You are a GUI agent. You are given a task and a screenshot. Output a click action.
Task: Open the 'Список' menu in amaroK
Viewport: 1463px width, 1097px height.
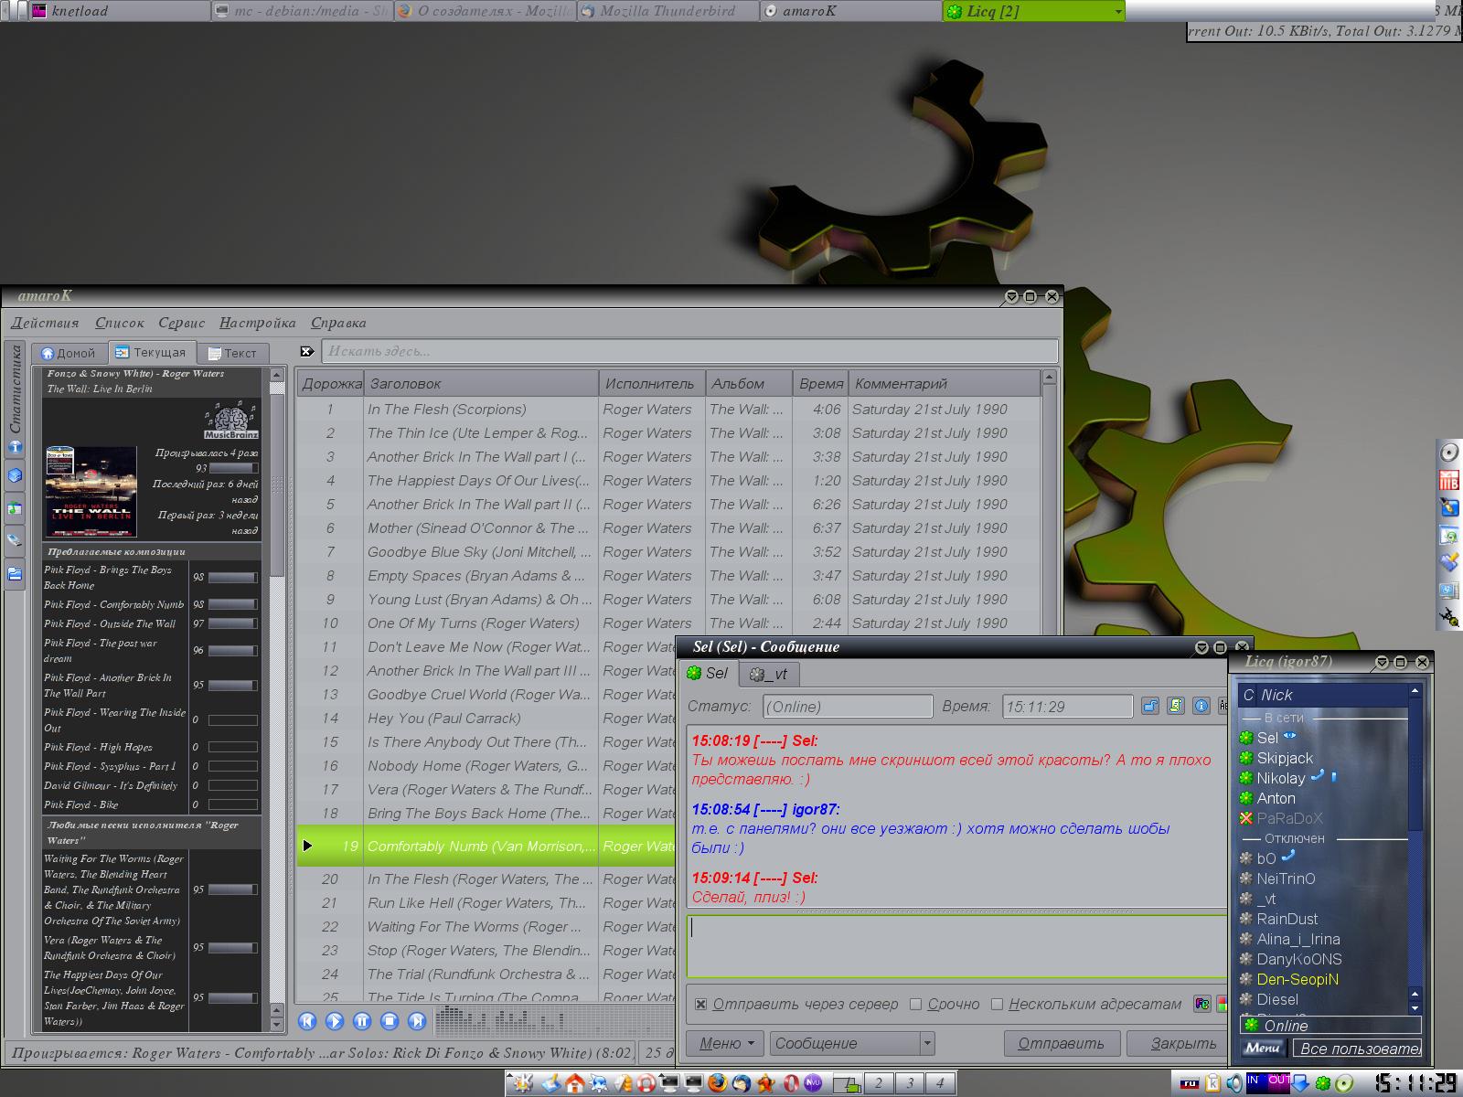pos(120,323)
